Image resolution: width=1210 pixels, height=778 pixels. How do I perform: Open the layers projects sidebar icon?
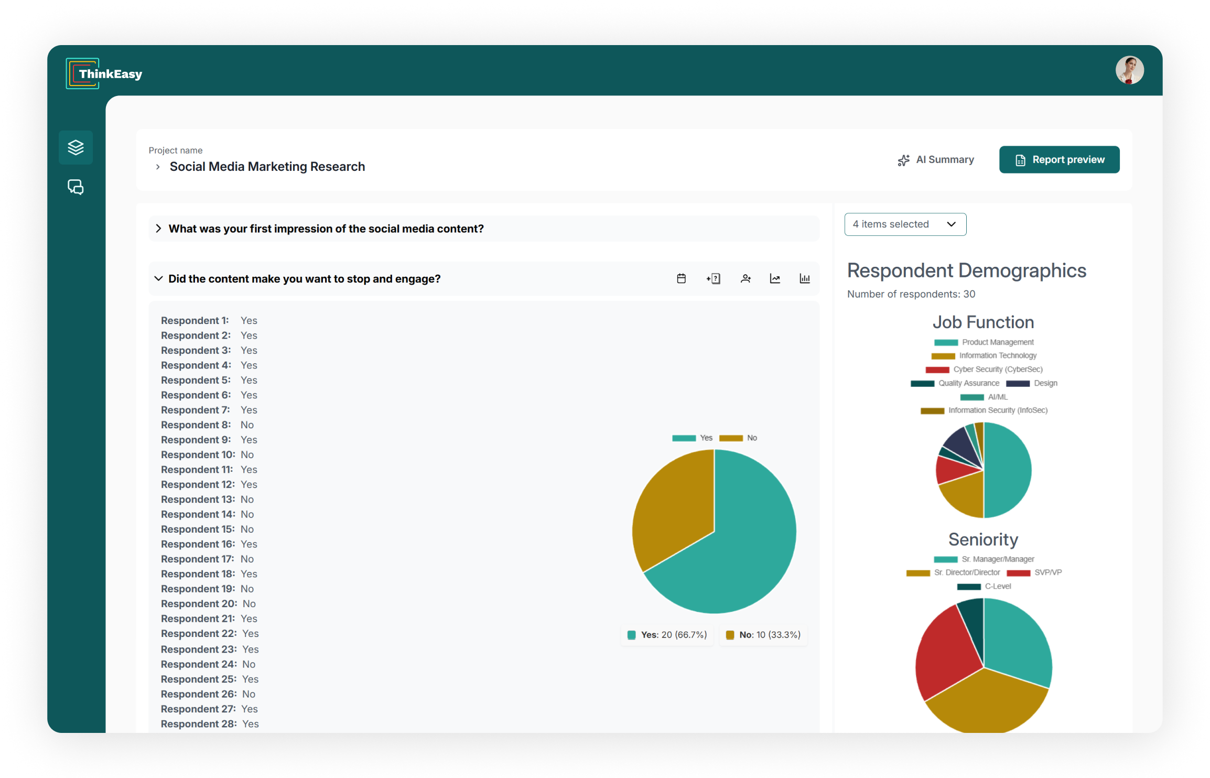(x=76, y=147)
